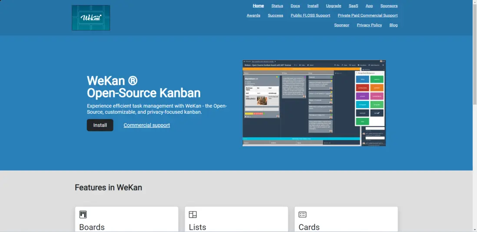
Task: Click the WeKan logo image
Action: (x=91, y=18)
